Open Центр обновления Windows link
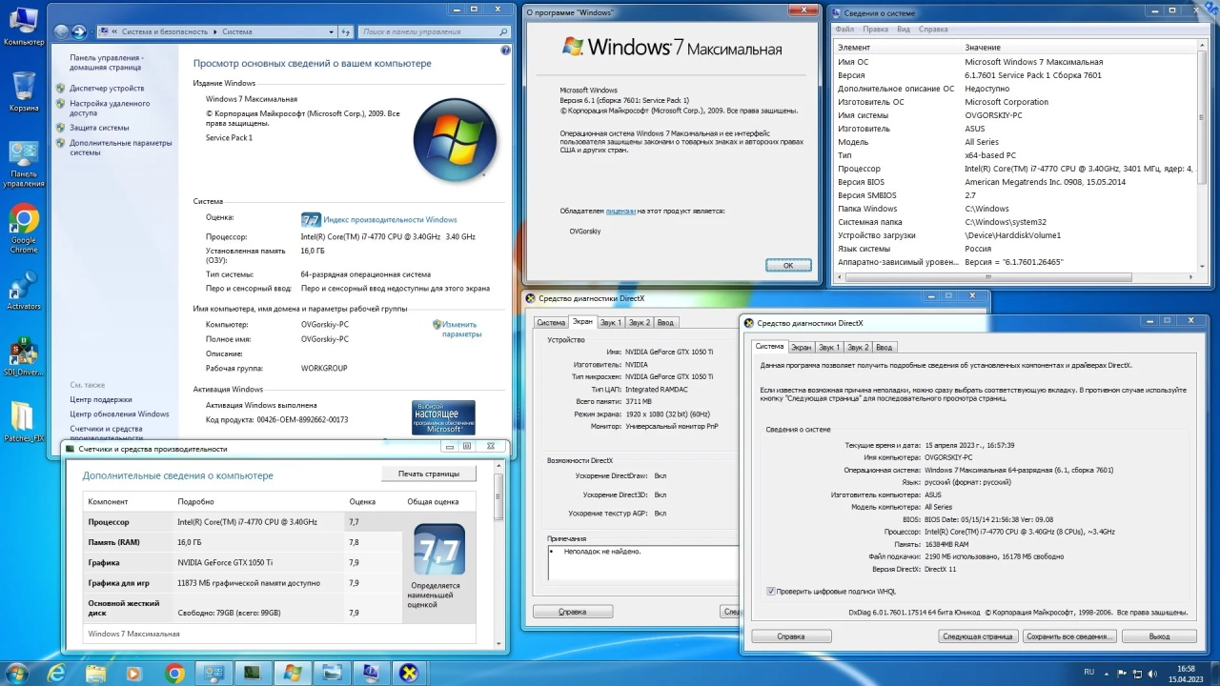 (x=119, y=414)
